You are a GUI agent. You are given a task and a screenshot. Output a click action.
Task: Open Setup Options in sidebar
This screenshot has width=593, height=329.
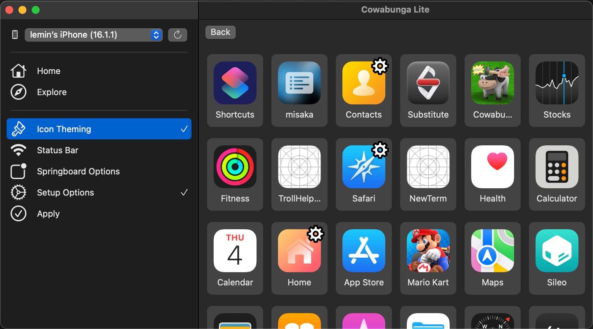(99, 193)
